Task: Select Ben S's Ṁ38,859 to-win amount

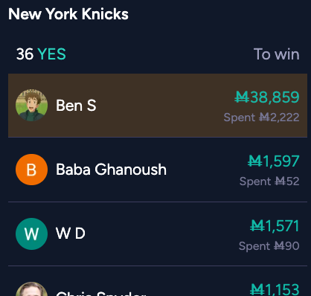Action: [267, 97]
